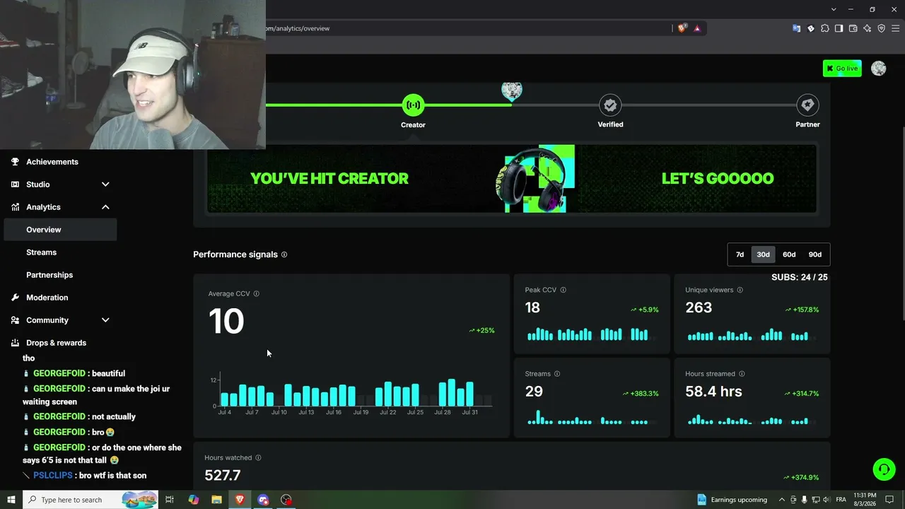Open the profile avatar menu
The image size is (905, 509).
click(879, 69)
